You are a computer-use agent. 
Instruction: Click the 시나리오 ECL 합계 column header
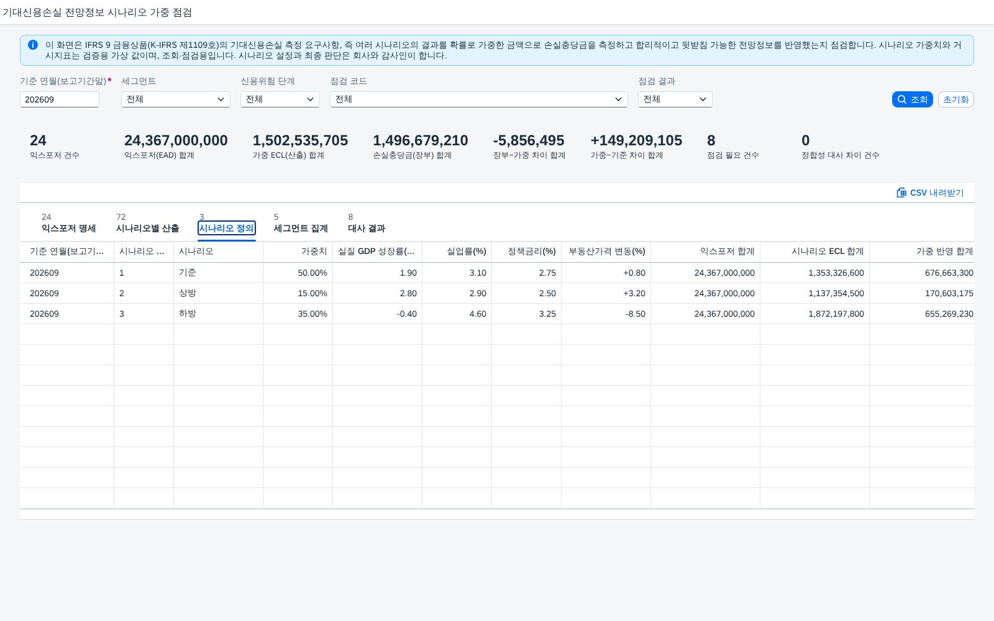pos(814,252)
